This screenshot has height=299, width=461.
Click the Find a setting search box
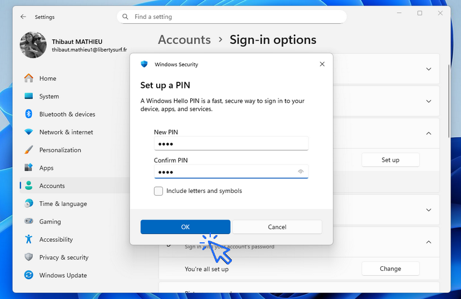(x=232, y=17)
